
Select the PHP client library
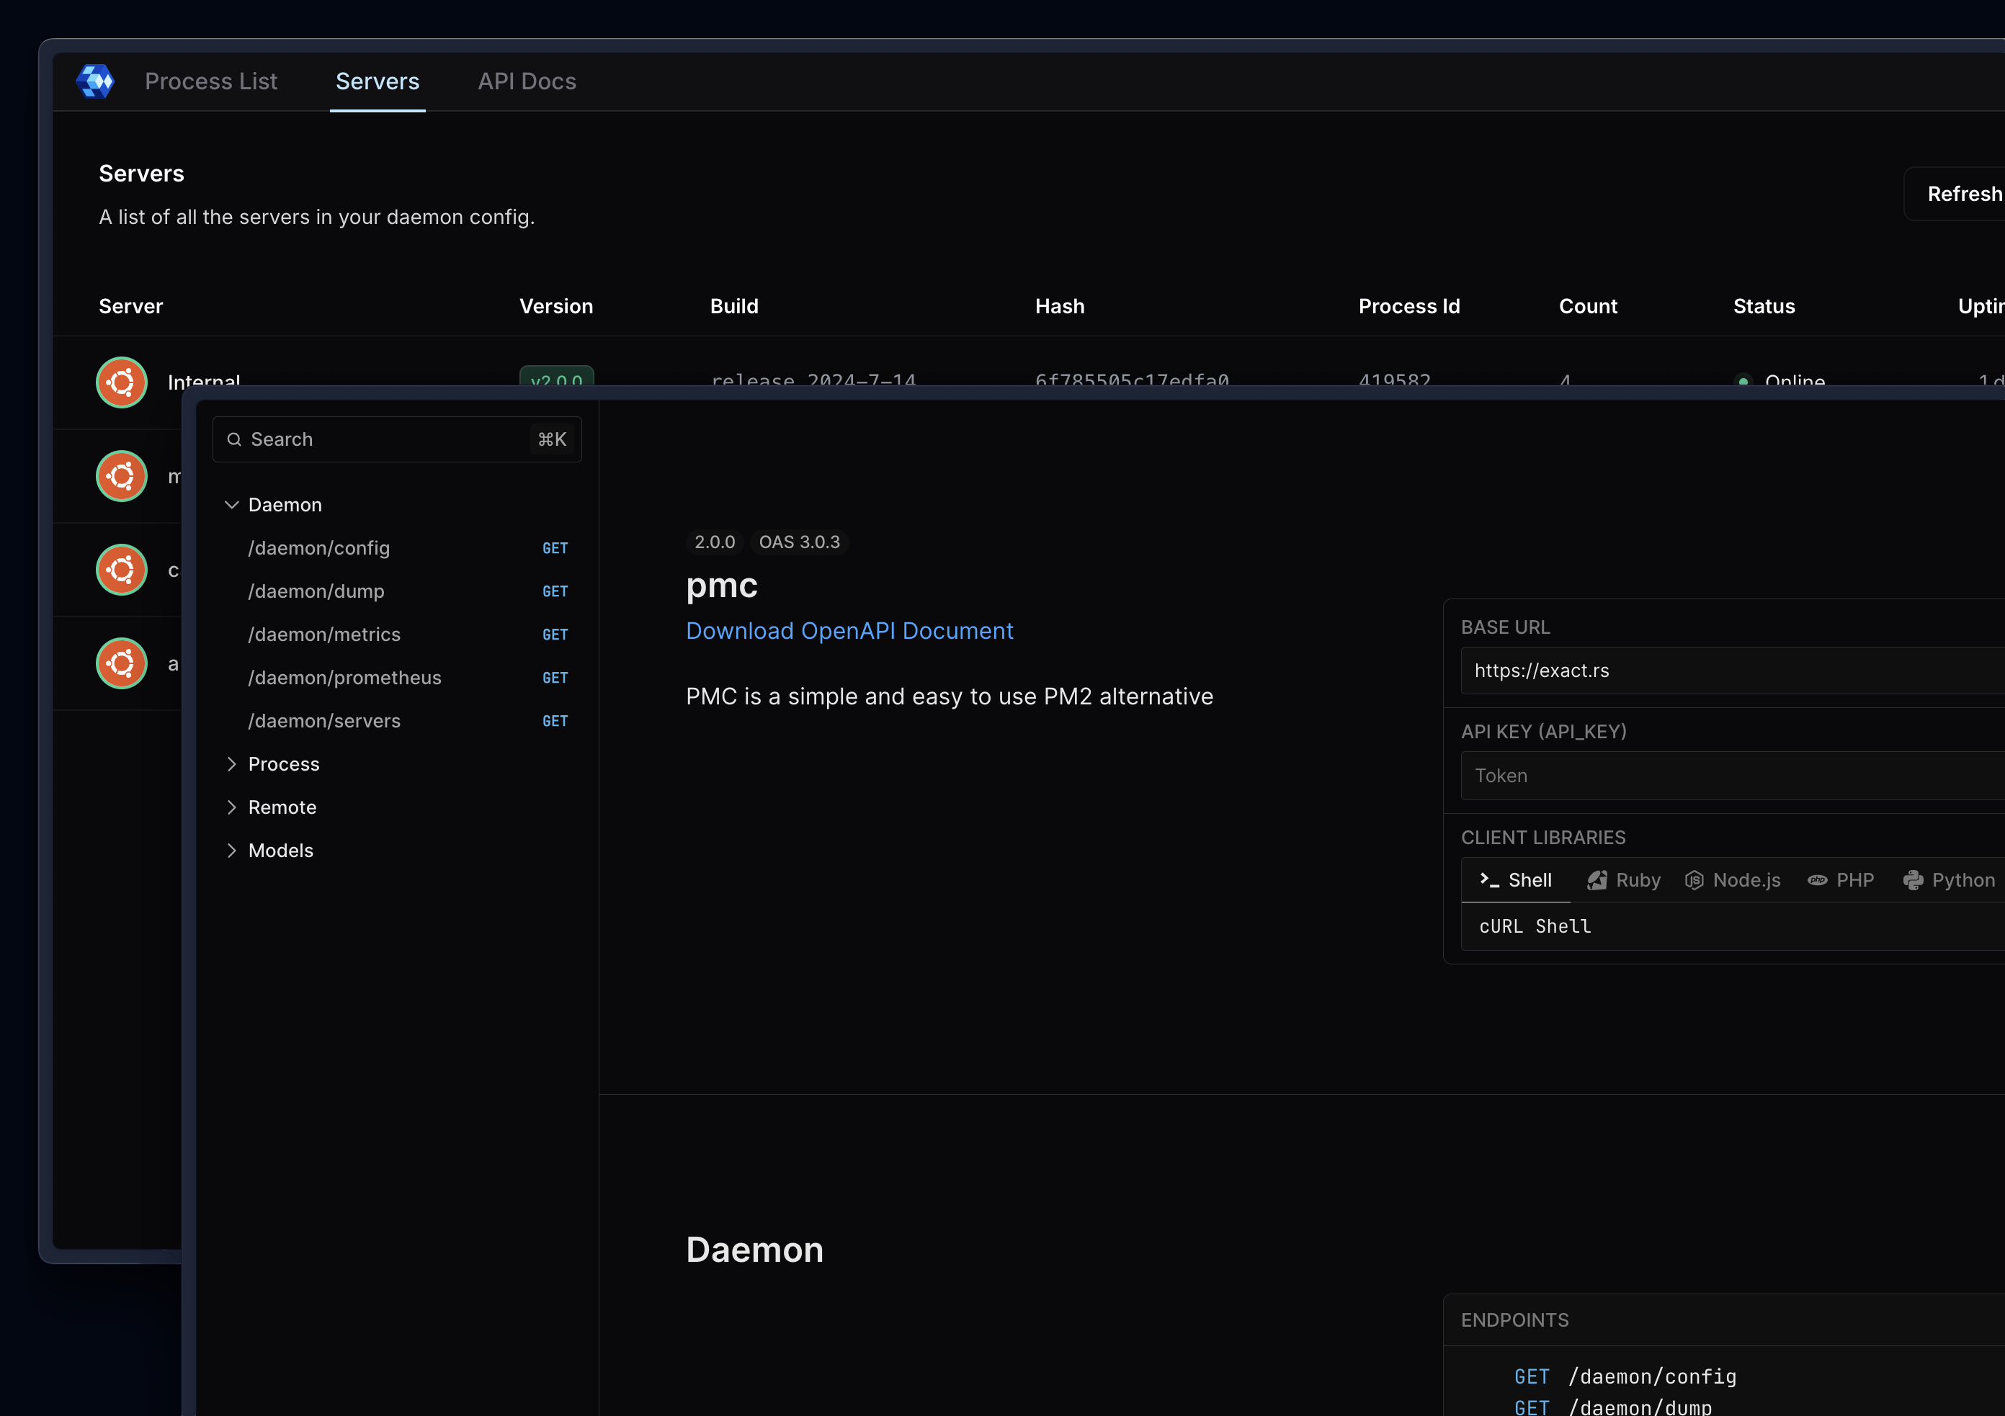tap(1841, 880)
